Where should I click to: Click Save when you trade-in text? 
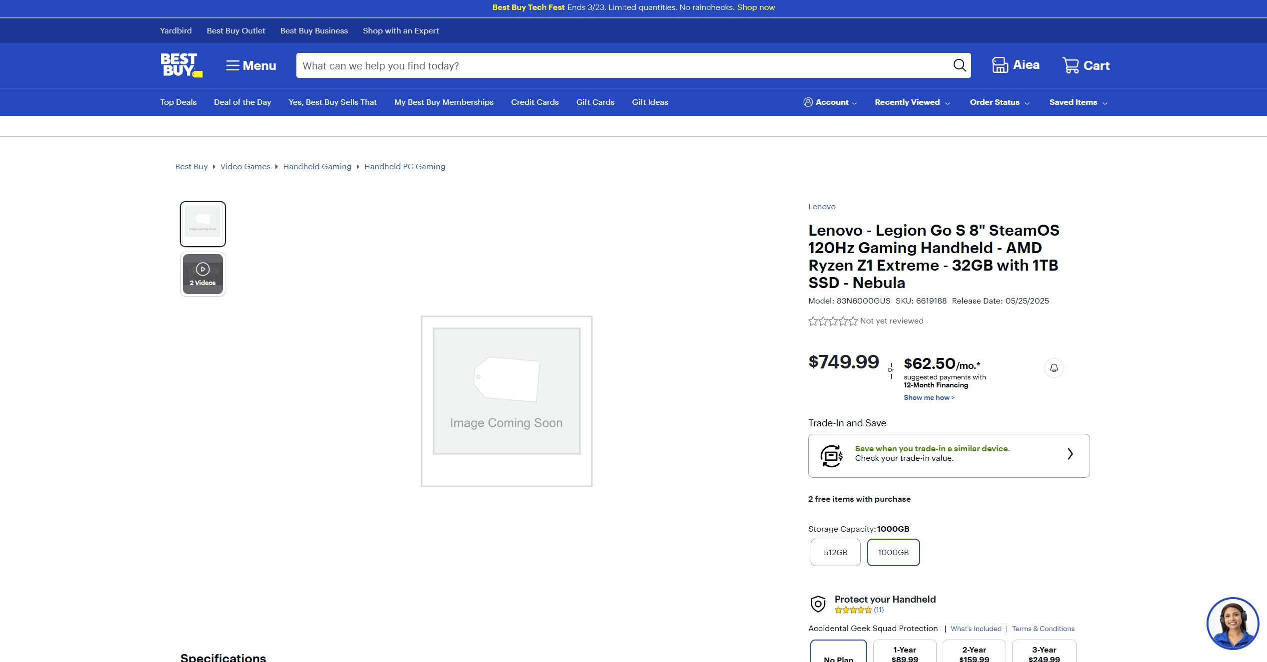(932, 449)
